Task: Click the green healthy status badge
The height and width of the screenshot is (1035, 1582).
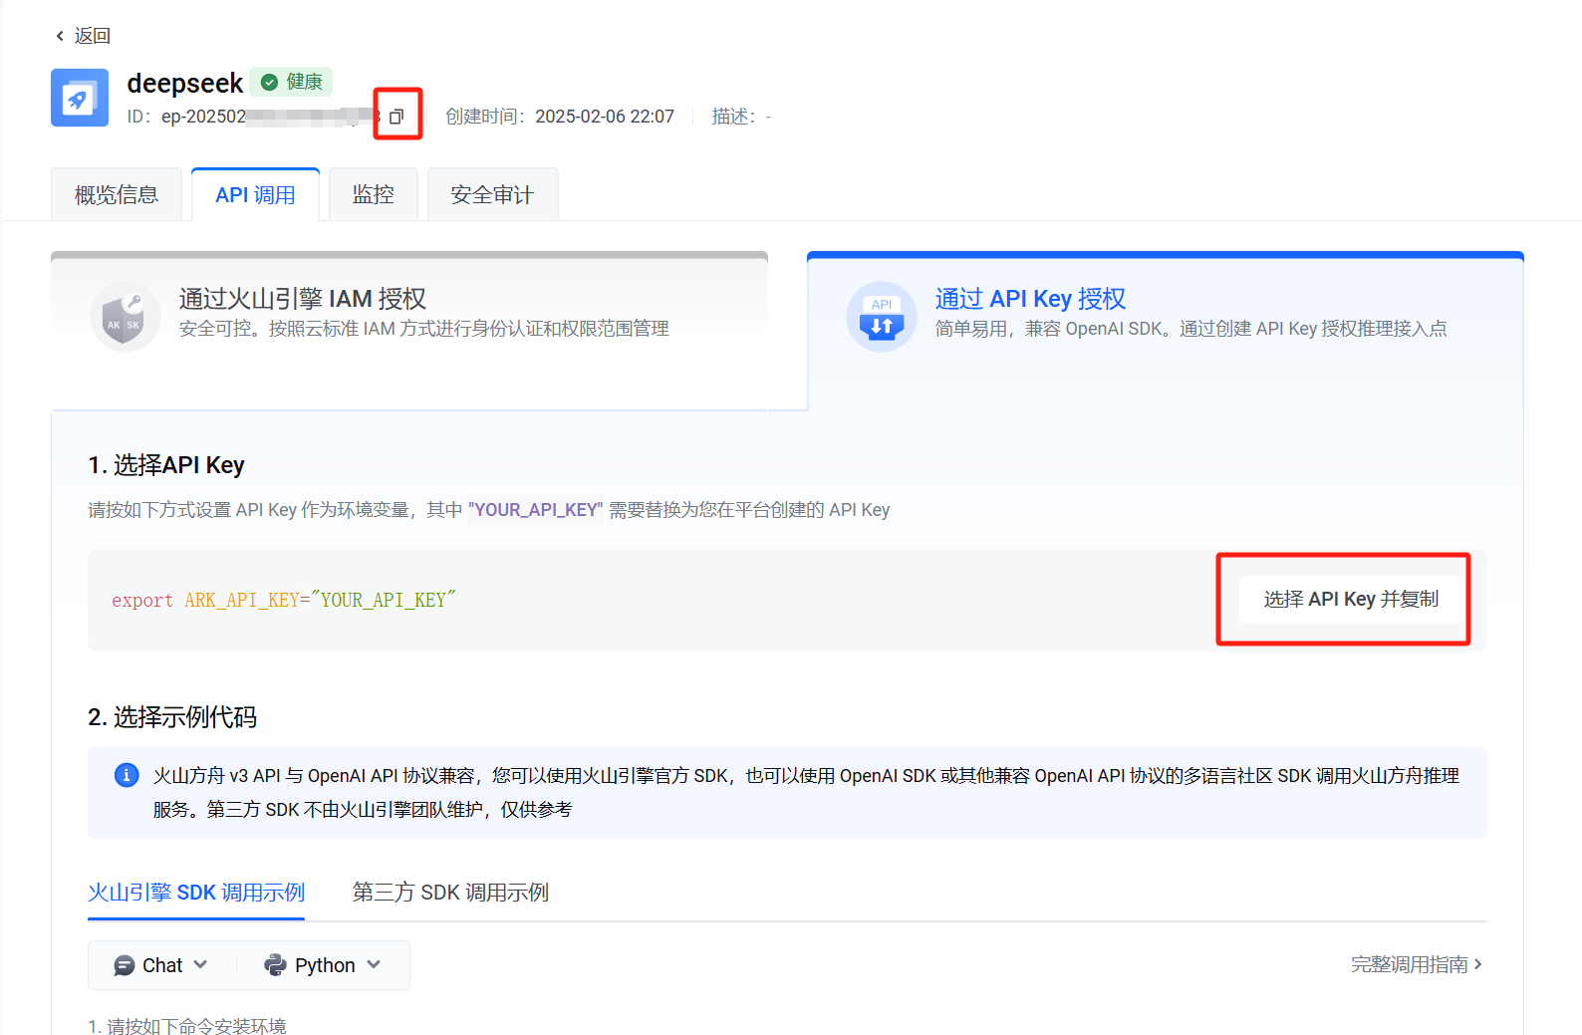Action: point(291,82)
